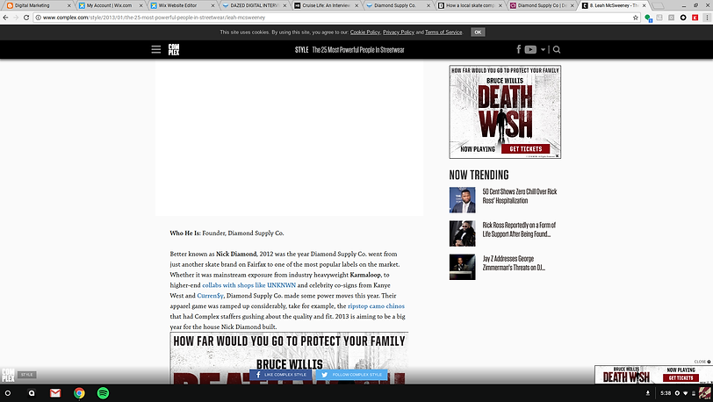This screenshot has width=713, height=402.
Task: Reload the page
Action: tap(26, 18)
